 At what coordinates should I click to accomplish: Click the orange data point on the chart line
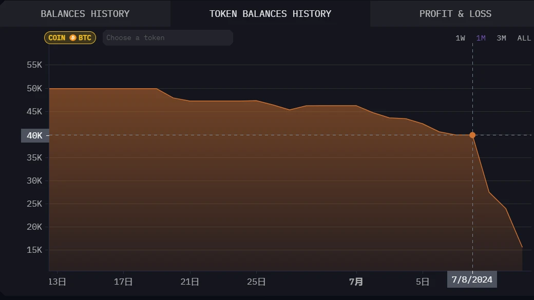(x=472, y=135)
